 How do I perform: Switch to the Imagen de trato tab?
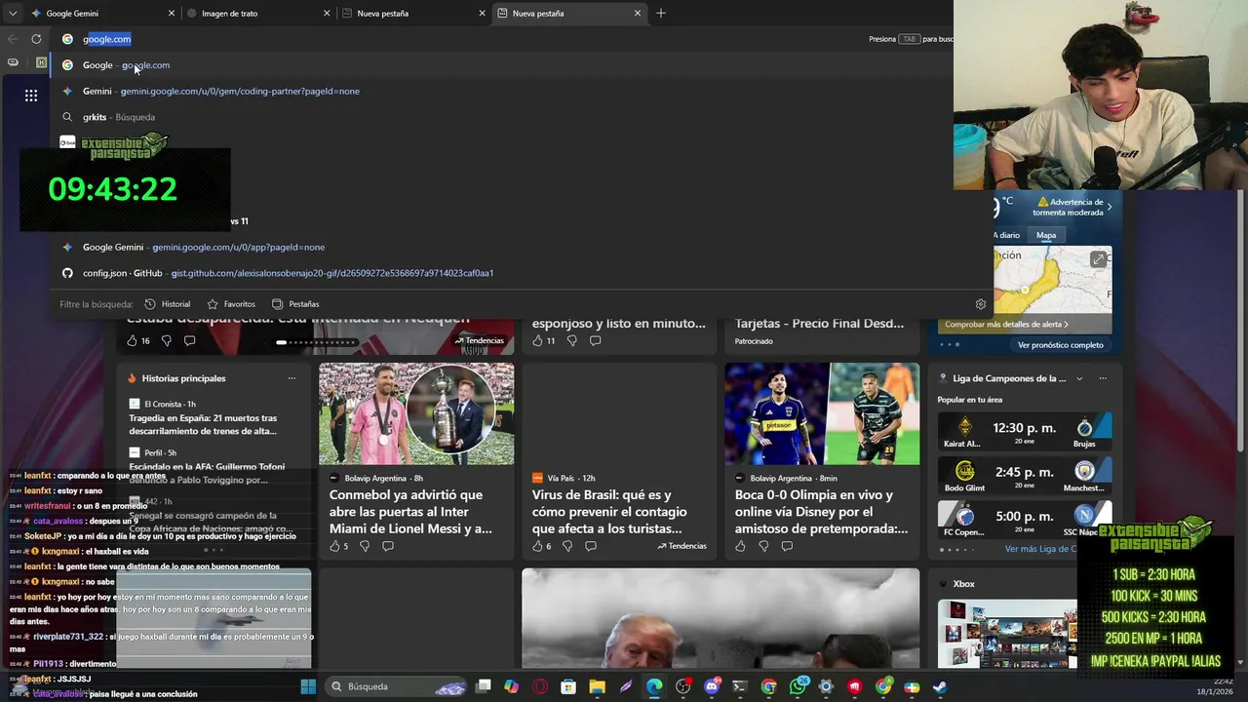coord(258,14)
